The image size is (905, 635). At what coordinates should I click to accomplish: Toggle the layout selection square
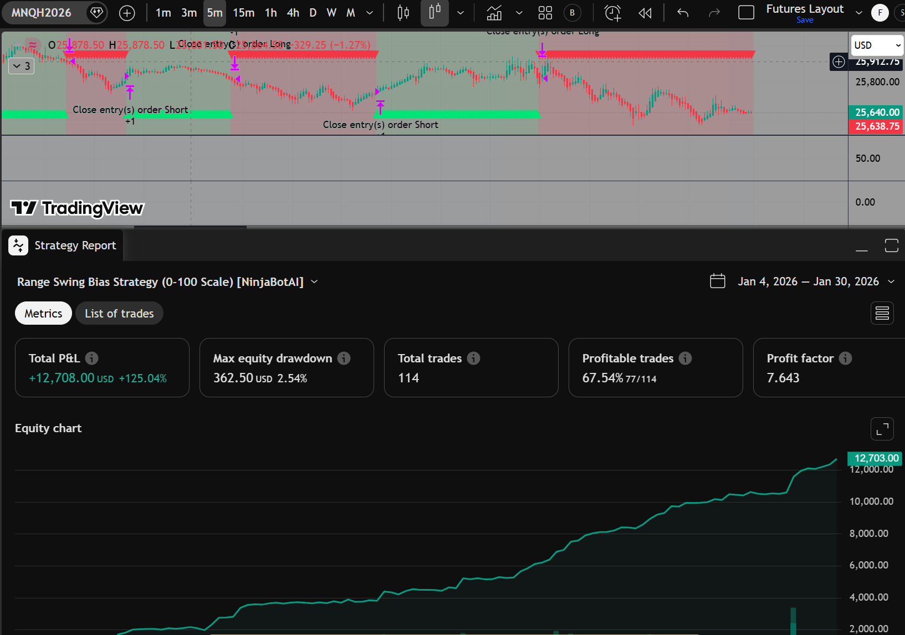(x=746, y=13)
